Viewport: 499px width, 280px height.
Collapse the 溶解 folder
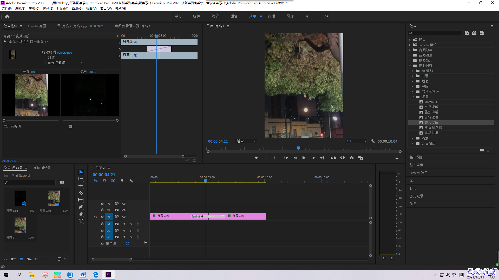click(413, 97)
